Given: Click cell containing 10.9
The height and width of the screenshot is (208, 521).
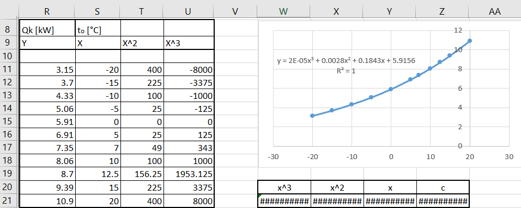Looking at the screenshot, I should 47,201.
